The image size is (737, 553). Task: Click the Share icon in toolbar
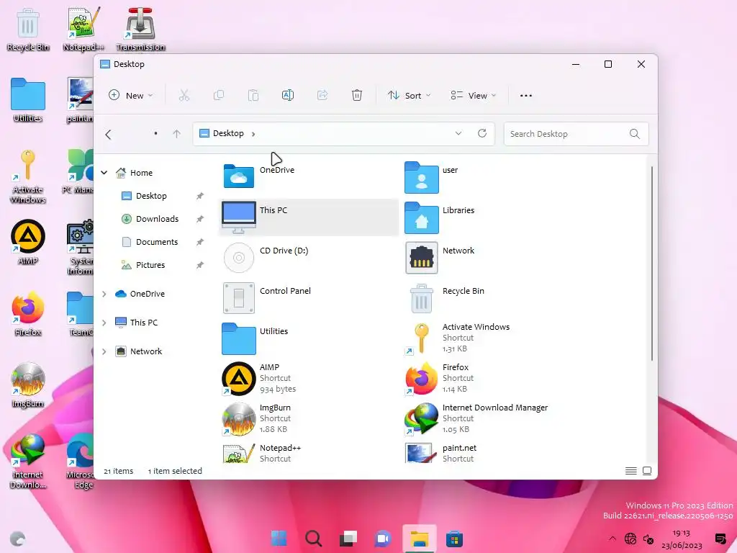click(x=322, y=96)
